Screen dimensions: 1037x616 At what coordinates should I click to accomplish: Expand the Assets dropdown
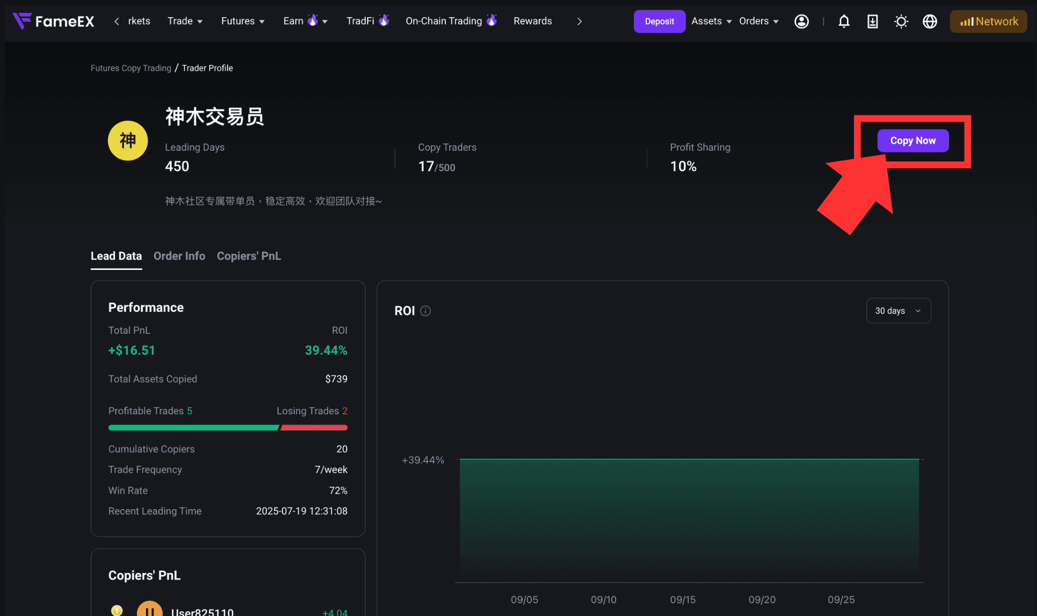[711, 21]
